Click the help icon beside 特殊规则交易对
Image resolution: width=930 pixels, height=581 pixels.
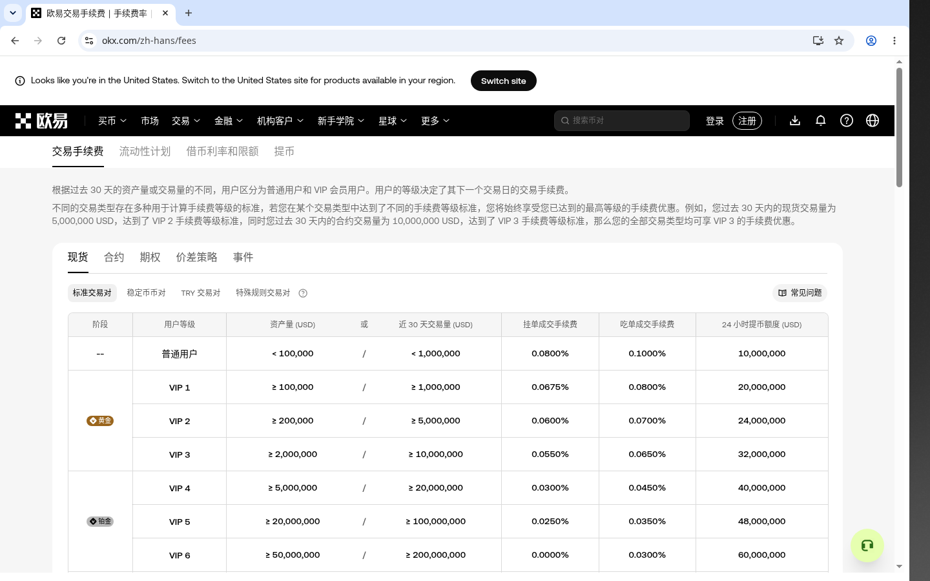point(303,293)
